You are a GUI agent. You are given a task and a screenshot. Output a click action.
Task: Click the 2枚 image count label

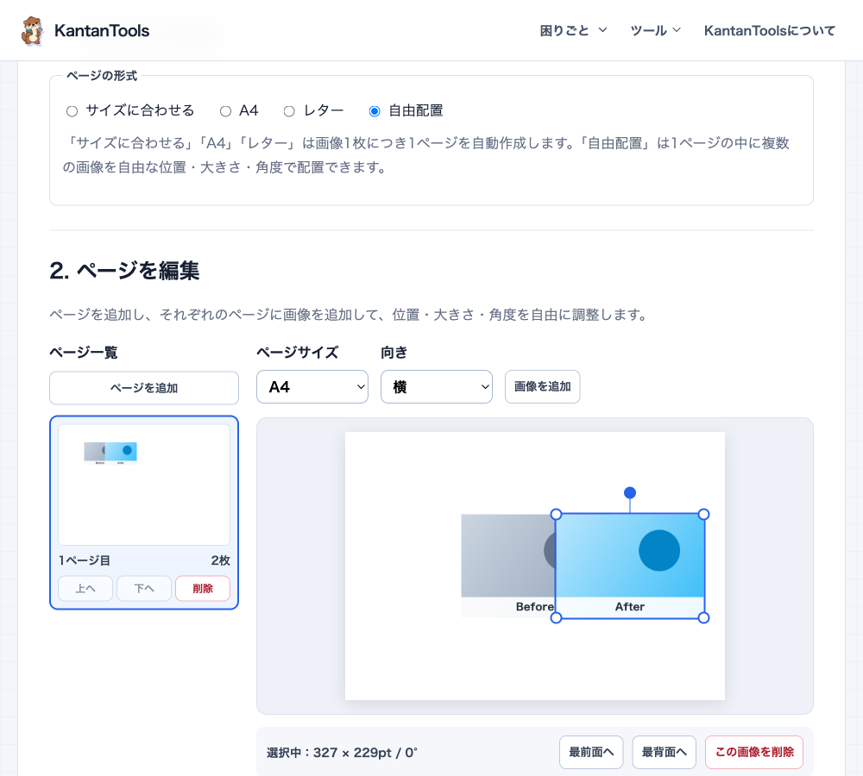220,560
